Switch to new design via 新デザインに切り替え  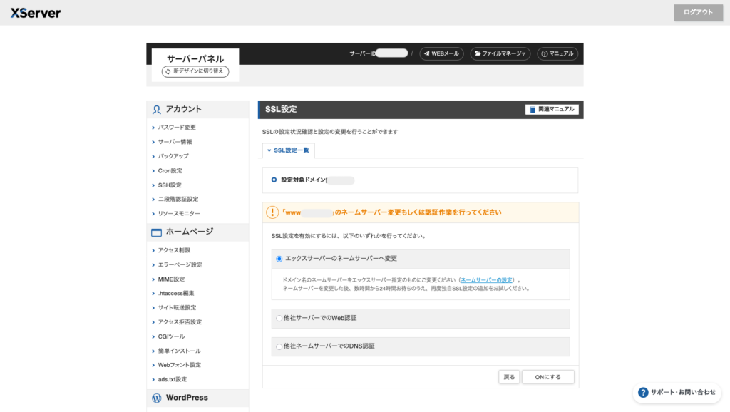pos(195,71)
